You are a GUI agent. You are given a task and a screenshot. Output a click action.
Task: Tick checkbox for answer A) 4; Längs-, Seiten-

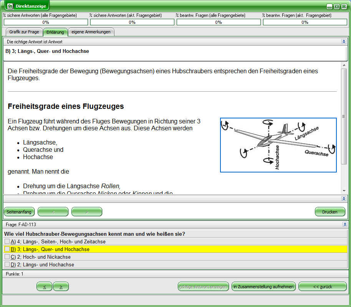[7, 241]
